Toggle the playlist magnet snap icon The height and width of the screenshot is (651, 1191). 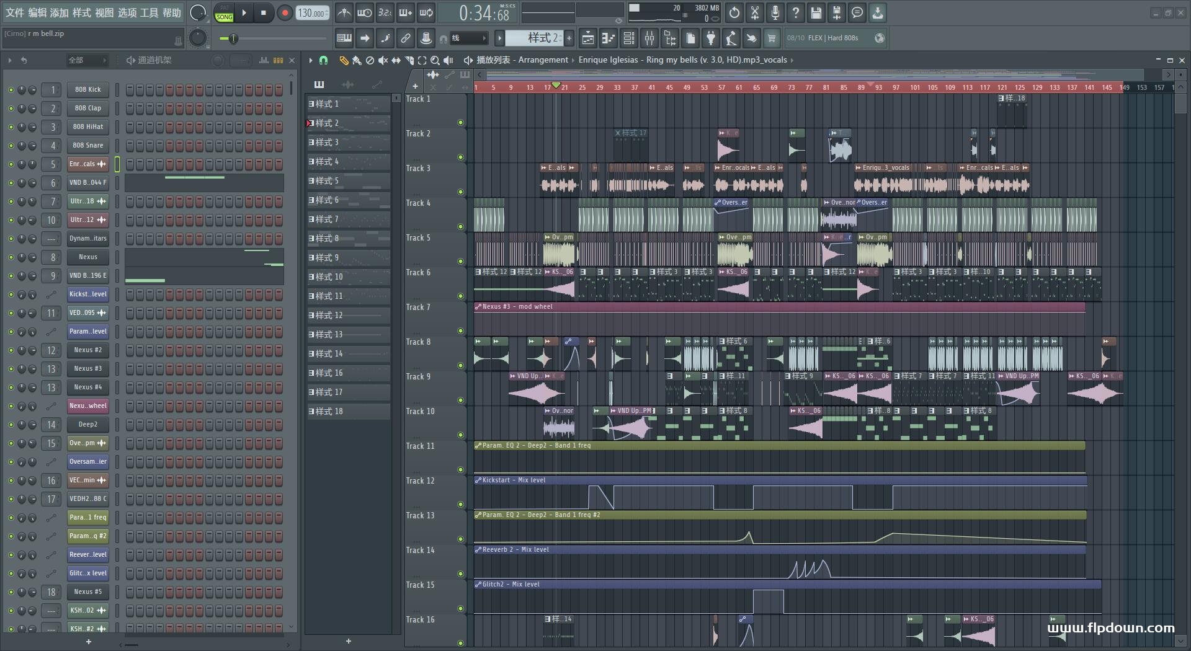pos(323,60)
